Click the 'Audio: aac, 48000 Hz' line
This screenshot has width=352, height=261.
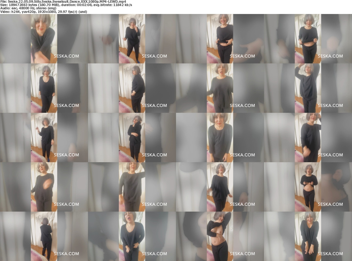[x=28, y=8]
